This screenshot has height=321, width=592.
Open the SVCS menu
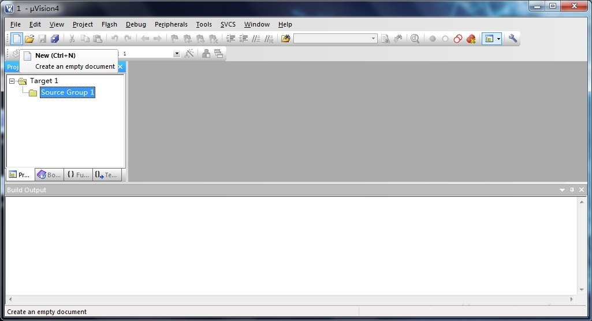(x=228, y=24)
